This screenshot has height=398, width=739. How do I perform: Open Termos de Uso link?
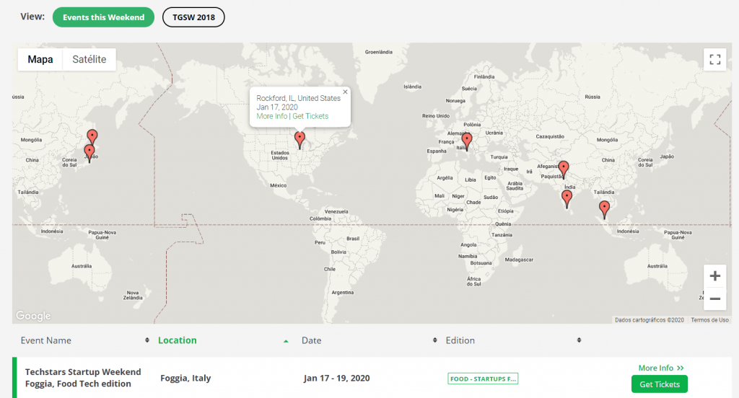point(709,320)
